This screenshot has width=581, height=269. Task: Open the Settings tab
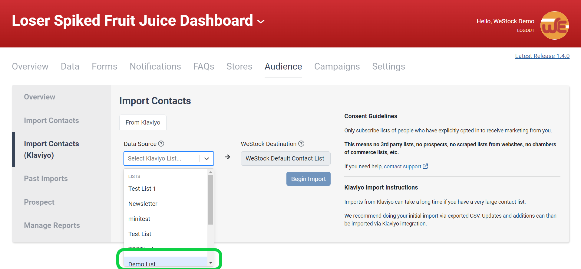click(388, 66)
